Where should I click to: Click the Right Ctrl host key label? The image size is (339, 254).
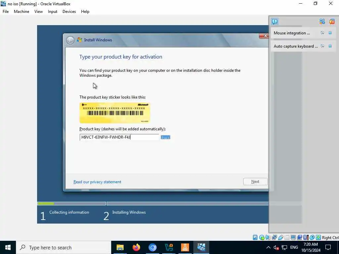330,237
